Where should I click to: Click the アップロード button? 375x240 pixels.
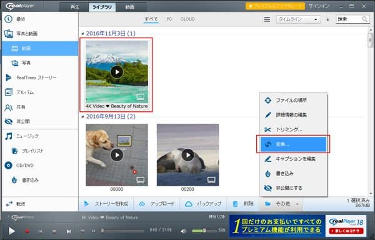(x=157, y=204)
